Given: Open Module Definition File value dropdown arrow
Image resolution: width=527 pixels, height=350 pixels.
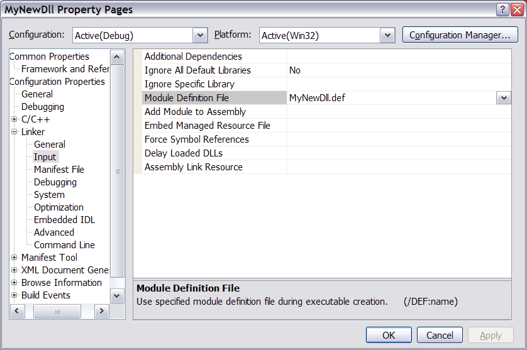Looking at the screenshot, I should point(503,98).
